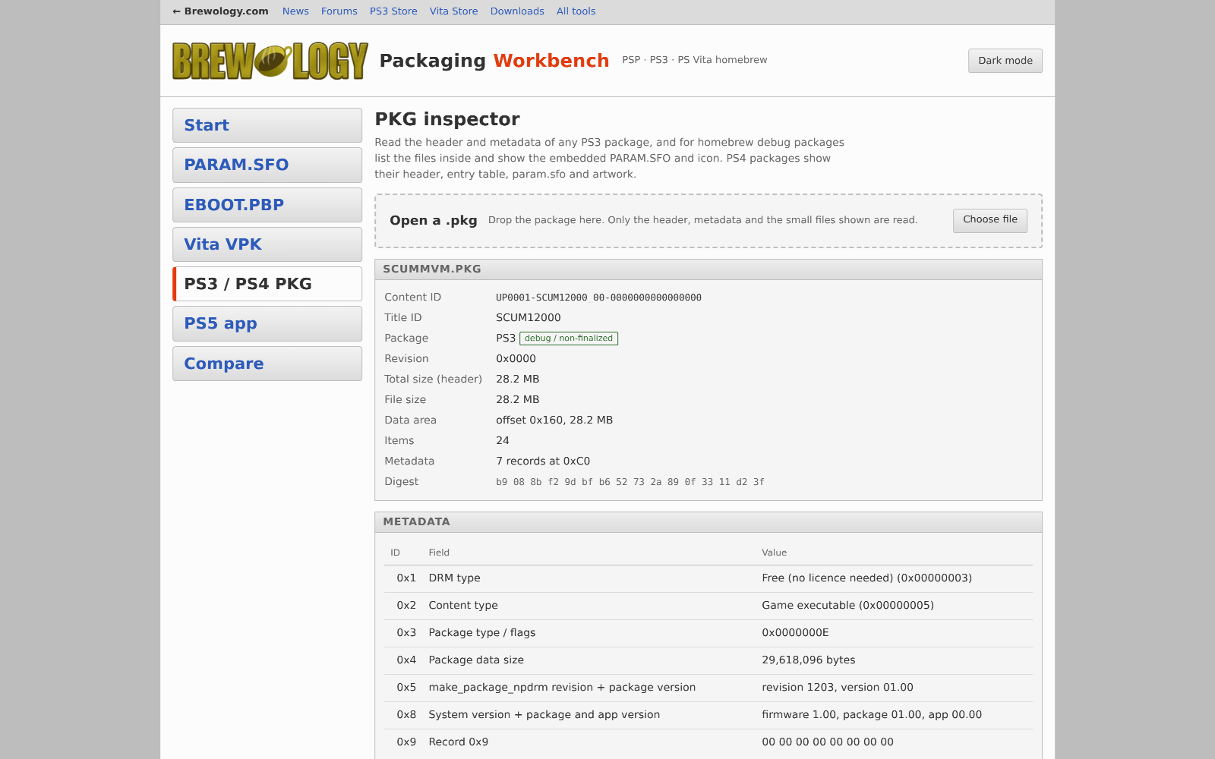
Task: Click the Package type / flags value 0x0000000E
Action: 795,633
